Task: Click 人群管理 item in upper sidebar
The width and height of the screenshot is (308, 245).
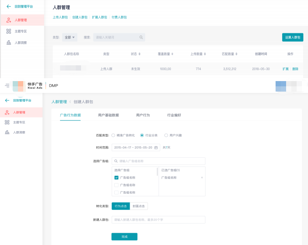Action: point(22,20)
